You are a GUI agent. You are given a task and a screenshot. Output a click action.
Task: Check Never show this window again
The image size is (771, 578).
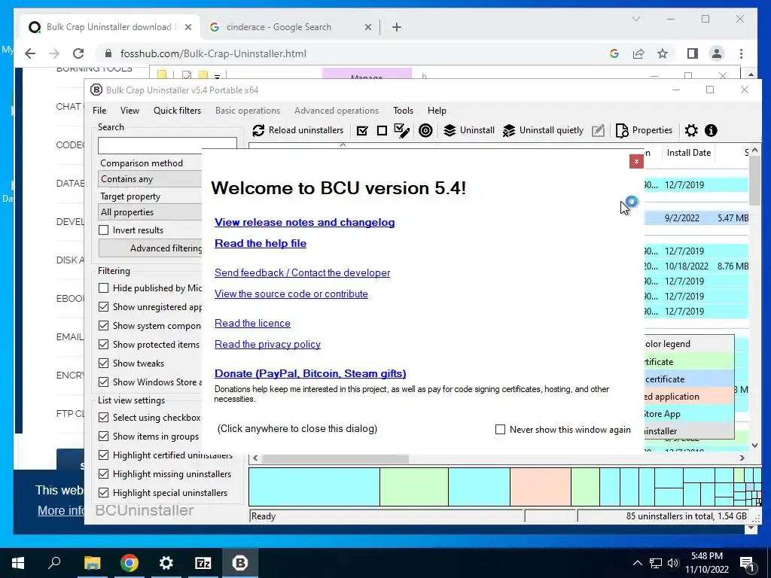(500, 430)
